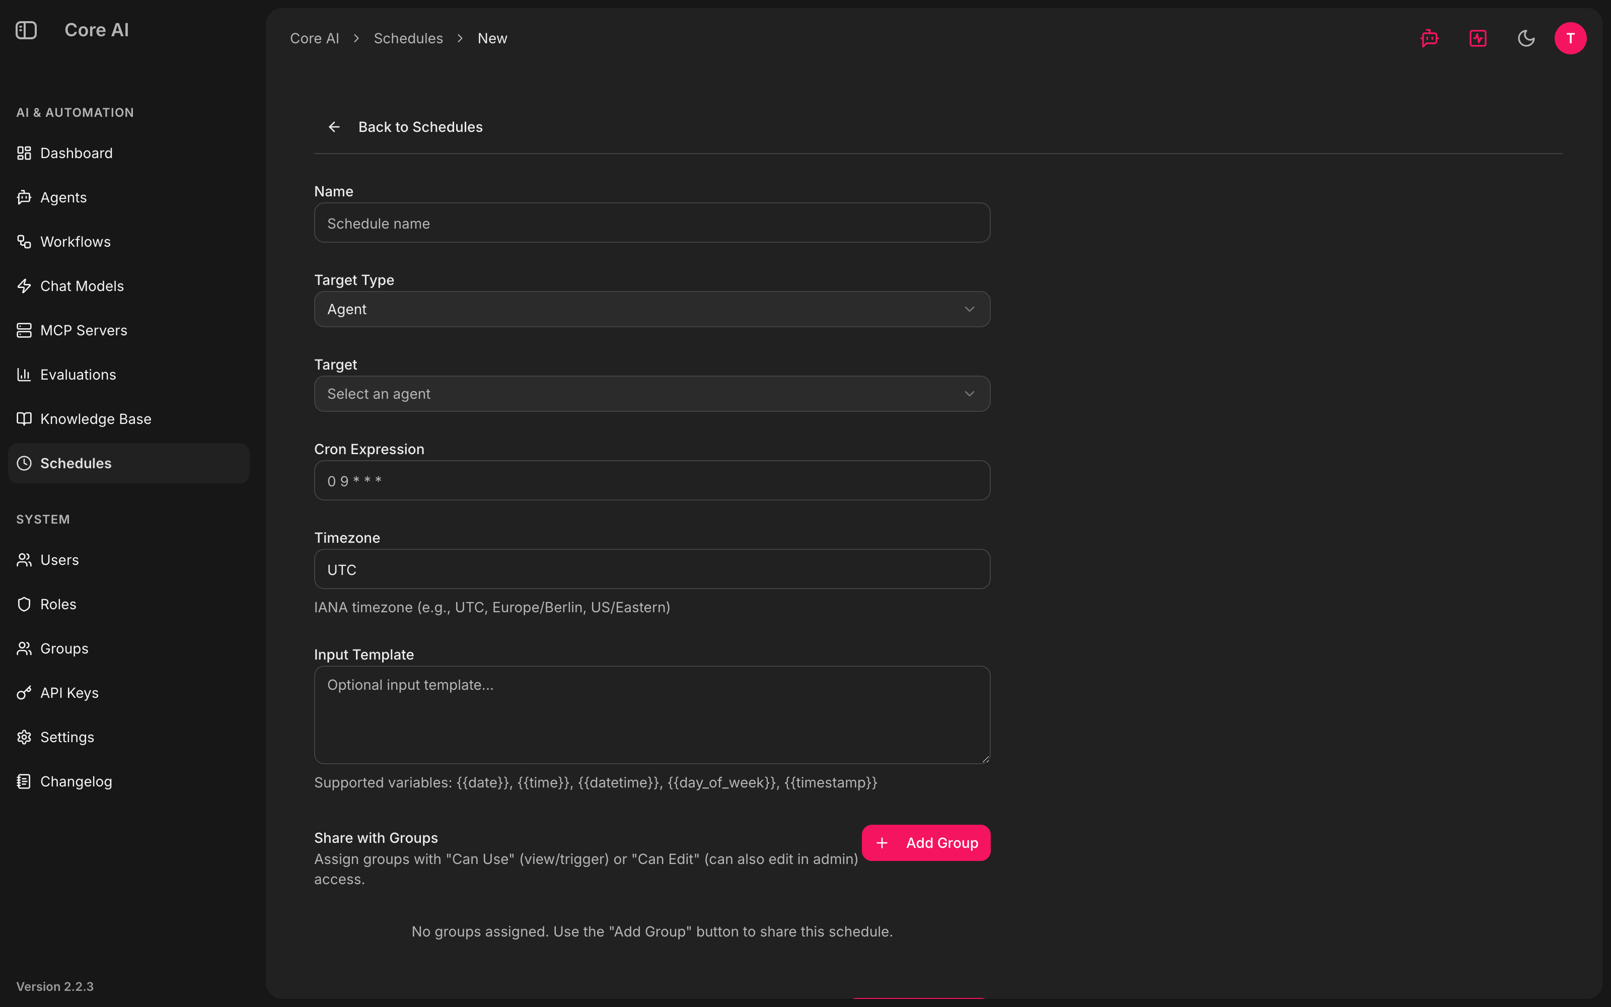This screenshot has width=1611, height=1007.
Task: Focus the Cron Expression input
Action: click(652, 480)
